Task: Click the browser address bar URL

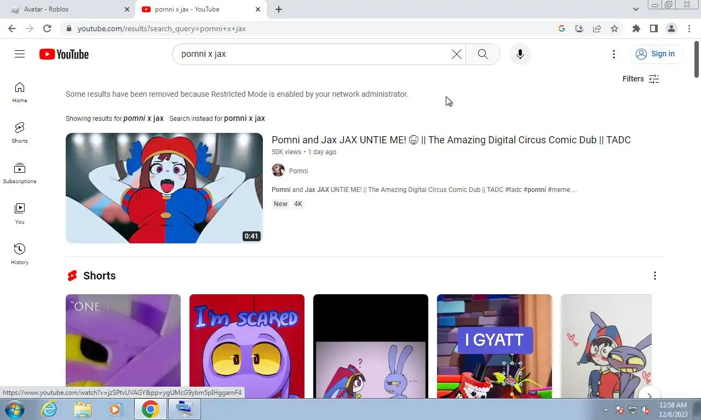Action: click(162, 28)
